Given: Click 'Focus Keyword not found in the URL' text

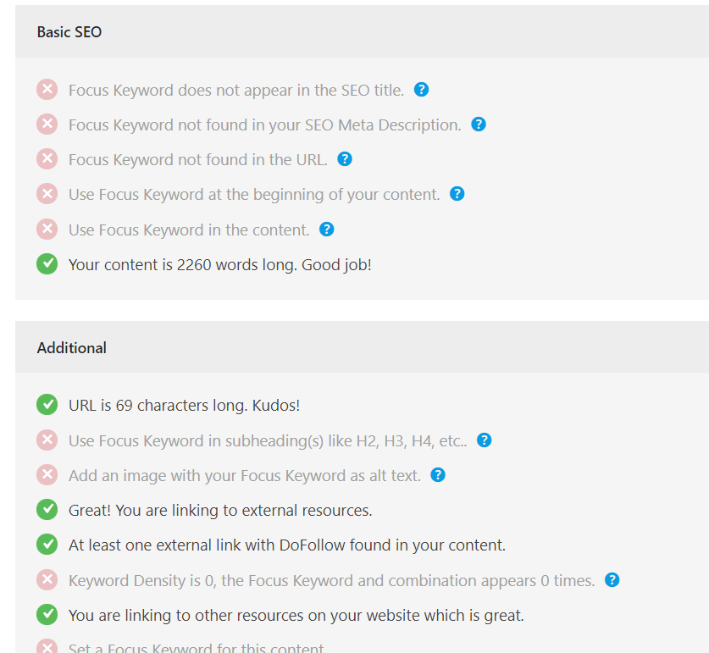Looking at the screenshot, I should [x=197, y=160].
